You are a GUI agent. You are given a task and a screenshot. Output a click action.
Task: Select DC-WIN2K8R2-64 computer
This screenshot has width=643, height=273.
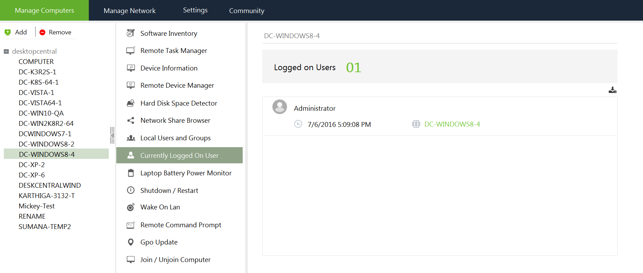46,123
